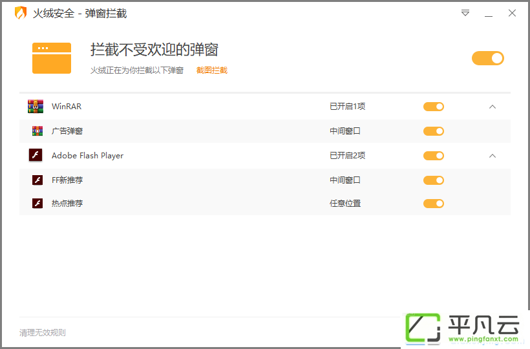Click the Flash icon beside 热点推荐
Image resolution: width=530 pixels, height=349 pixels.
37,204
